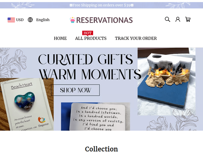The image size is (203, 152).
Task: Select the castle memo pad image
Action: [166, 81]
